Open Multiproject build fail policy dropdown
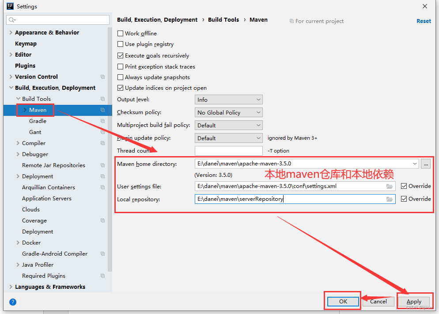Screen dimensions: 439x314 [x=228, y=125]
